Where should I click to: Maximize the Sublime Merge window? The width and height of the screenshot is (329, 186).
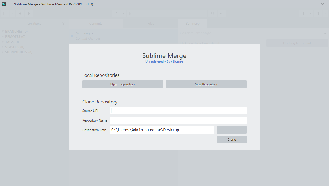click(x=310, y=4)
